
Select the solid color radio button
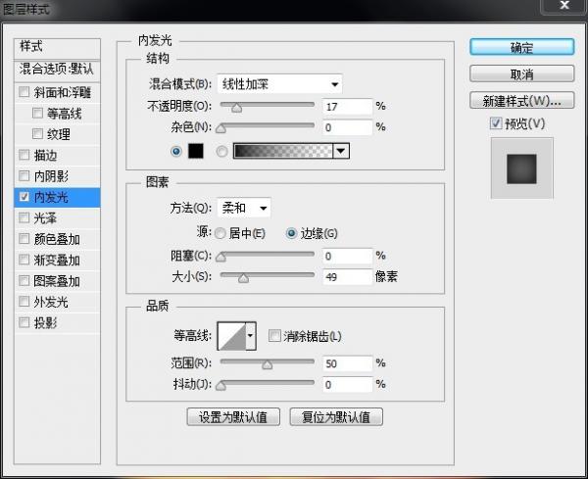tap(176, 151)
